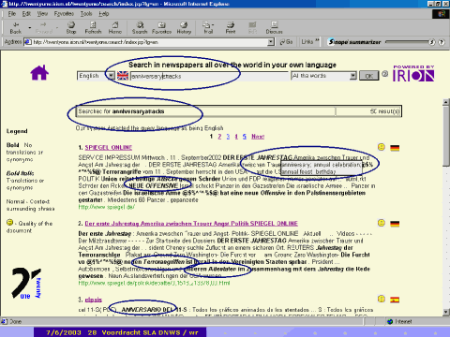This screenshot has height=337, width=450.
Task: Click the Internet zone status bar entry
Action: pos(399,321)
